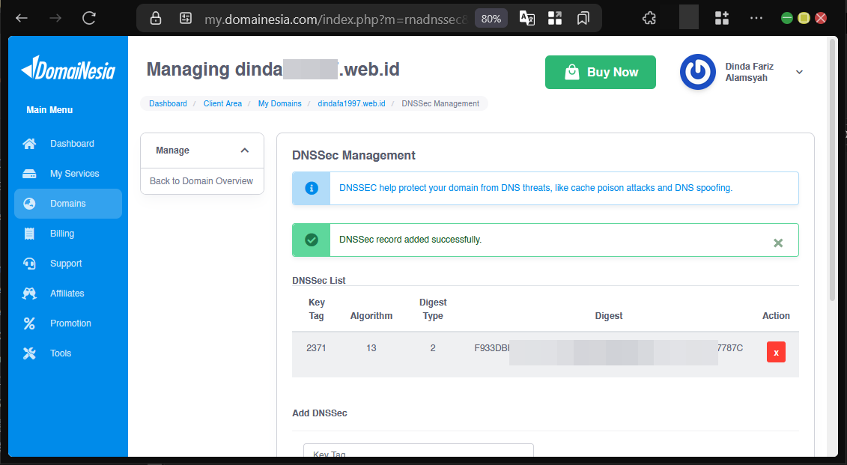Click the add workspace grid-plus icon
Screen dimensions: 847x465
[722, 19]
